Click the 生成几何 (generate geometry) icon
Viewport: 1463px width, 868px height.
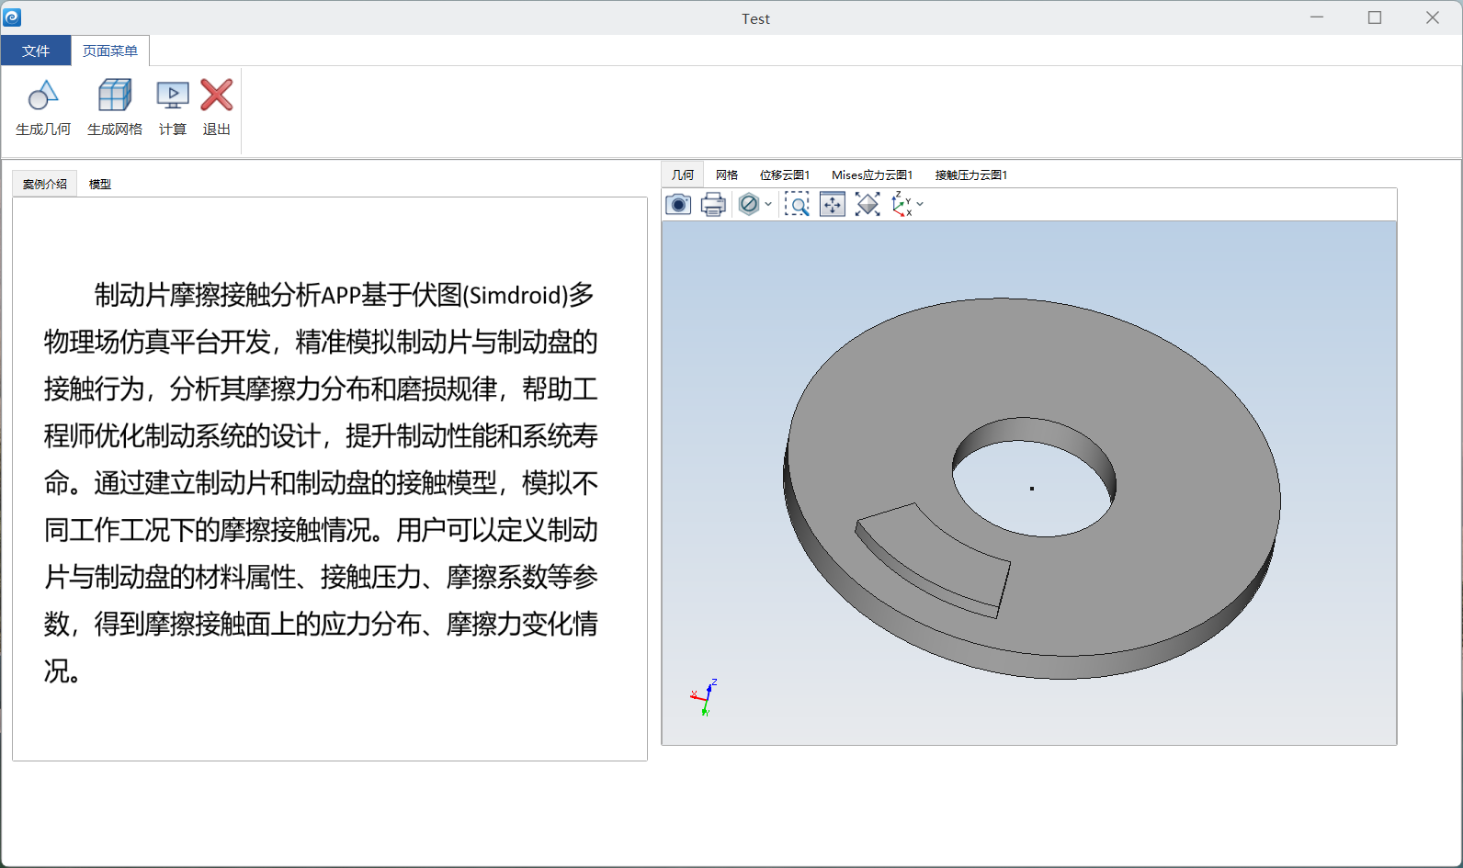pyautogui.click(x=43, y=96)
